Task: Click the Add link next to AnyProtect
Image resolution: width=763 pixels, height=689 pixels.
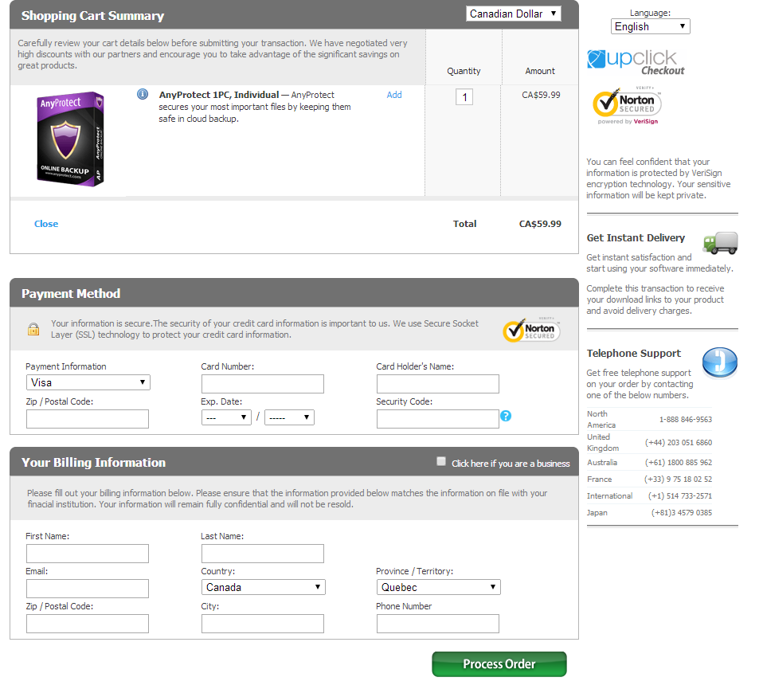Action: (x=393, y=94)
